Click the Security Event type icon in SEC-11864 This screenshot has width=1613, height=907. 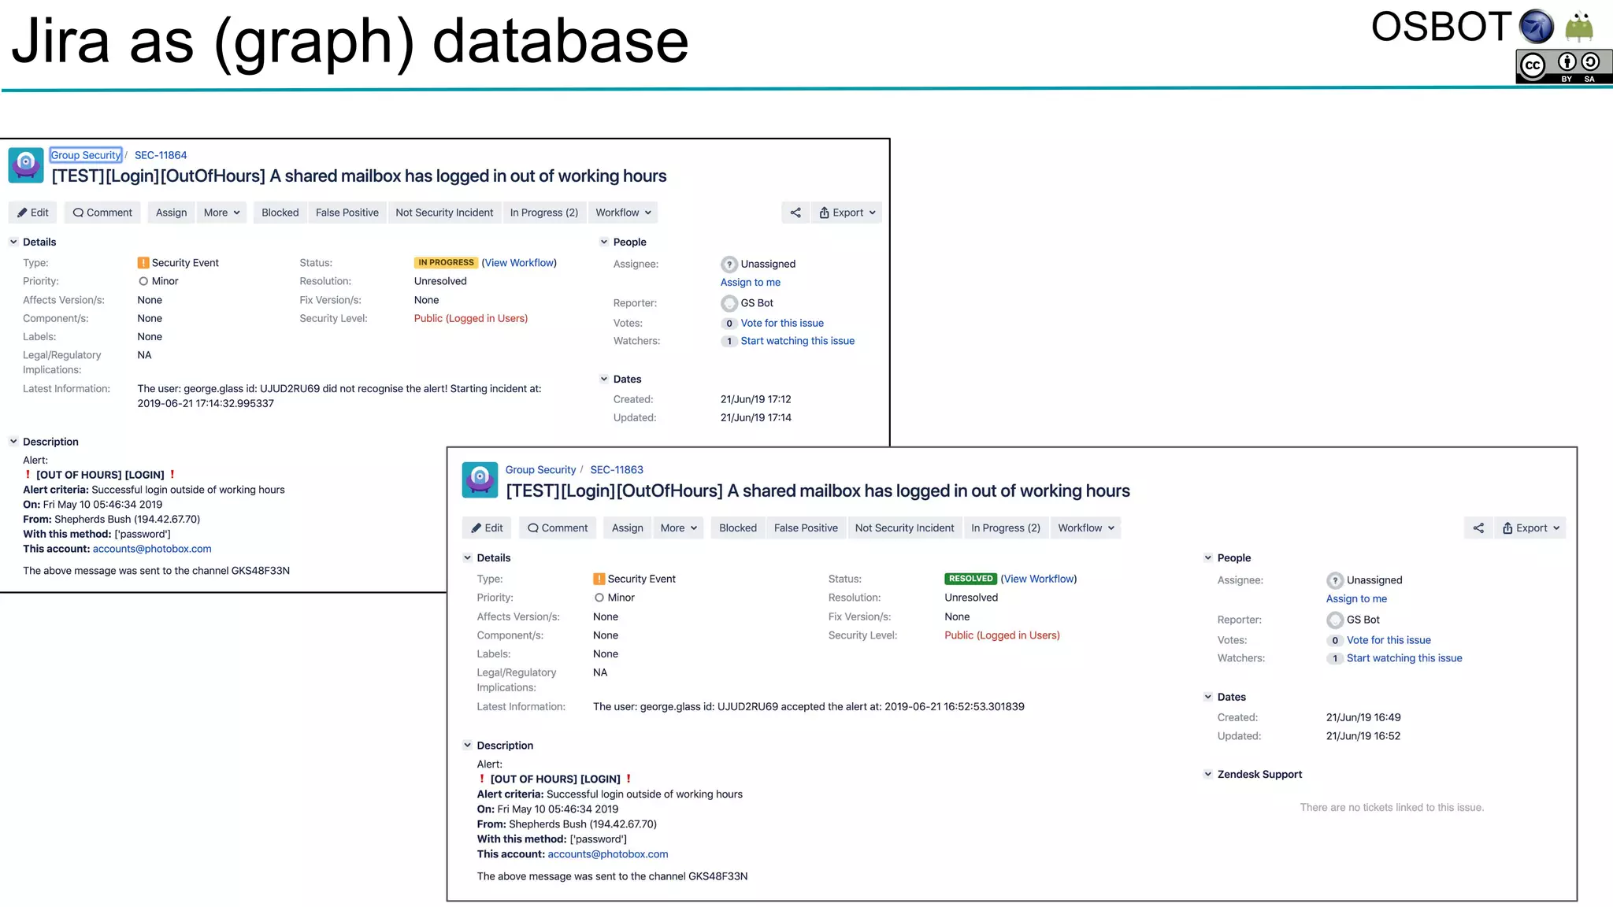(x=143, y=263)
